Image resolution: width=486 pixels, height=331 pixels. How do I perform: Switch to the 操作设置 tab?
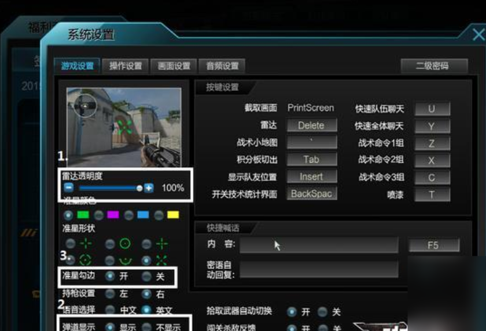point(126,66)
